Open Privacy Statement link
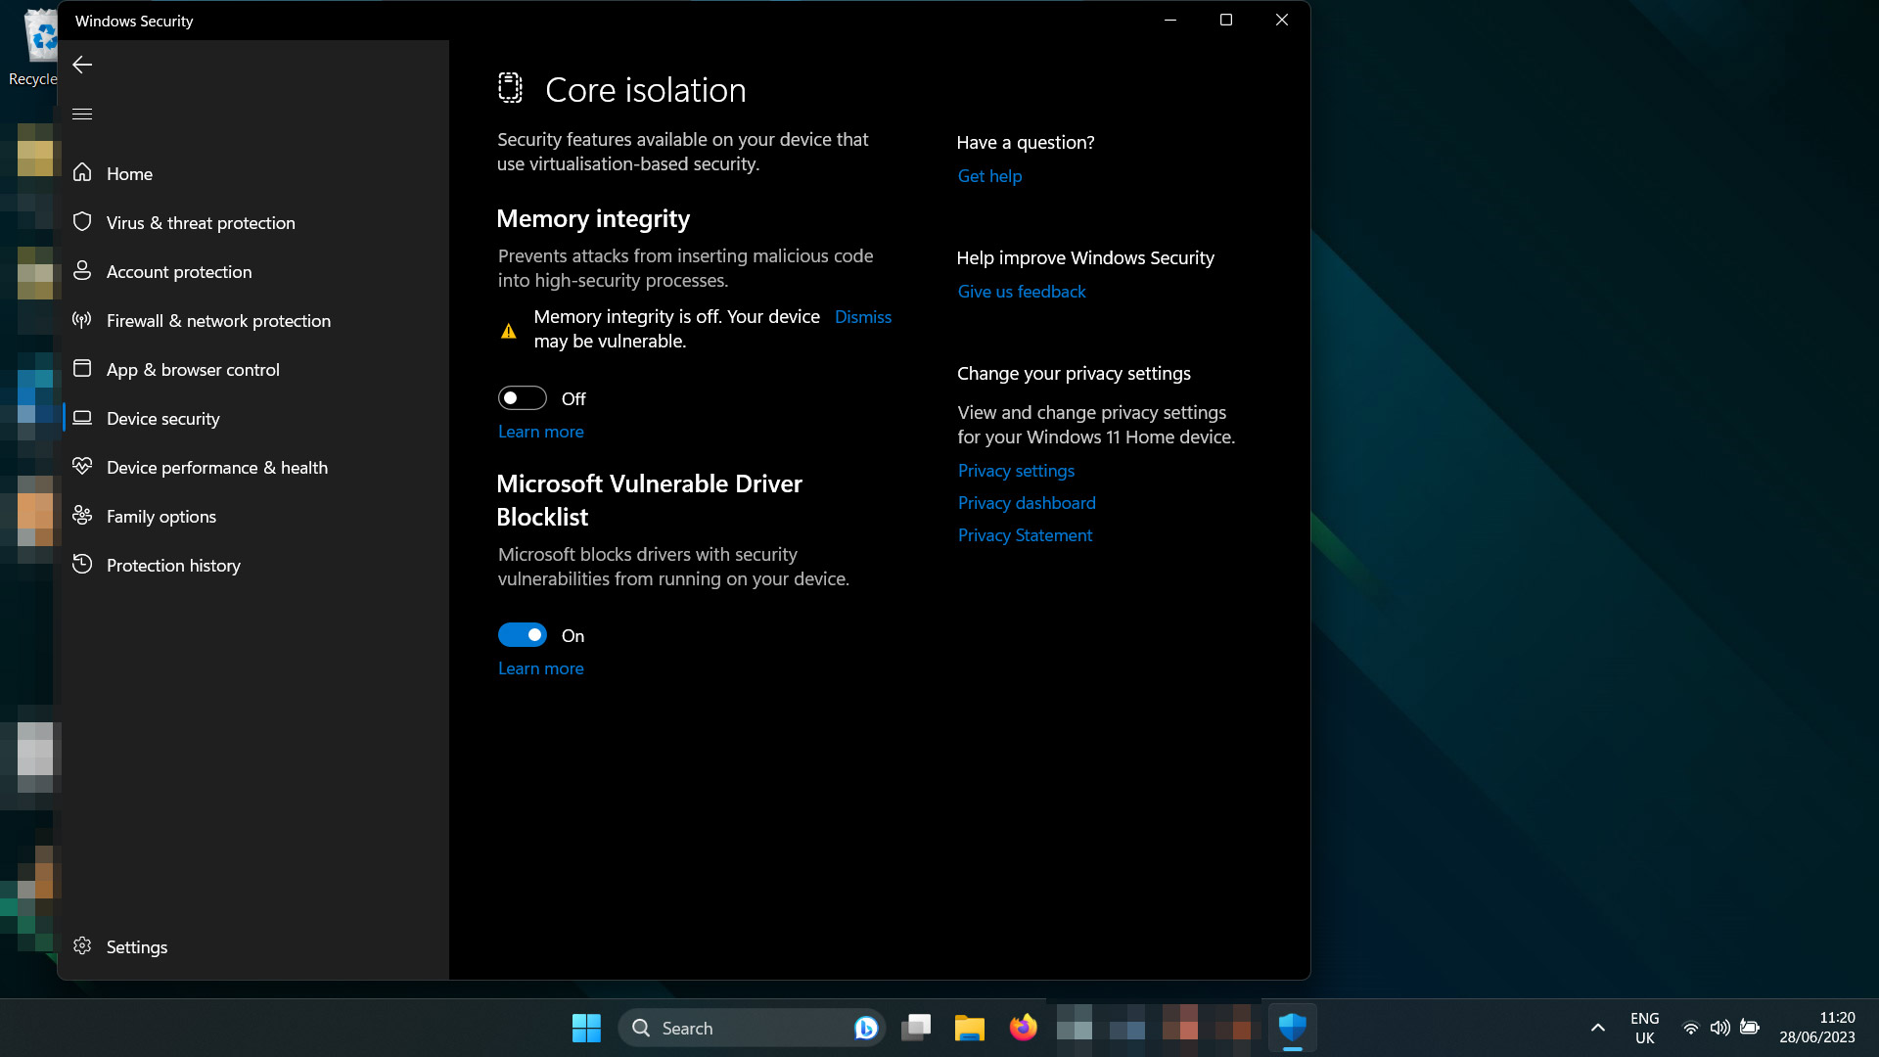1879x1057 pixels. point(1025,535)
